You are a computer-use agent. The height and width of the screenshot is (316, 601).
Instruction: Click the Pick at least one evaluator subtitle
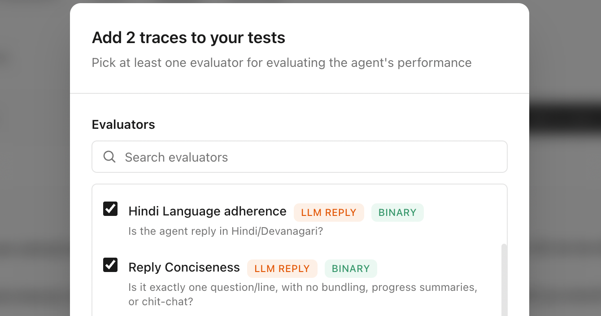pos(282,62)
